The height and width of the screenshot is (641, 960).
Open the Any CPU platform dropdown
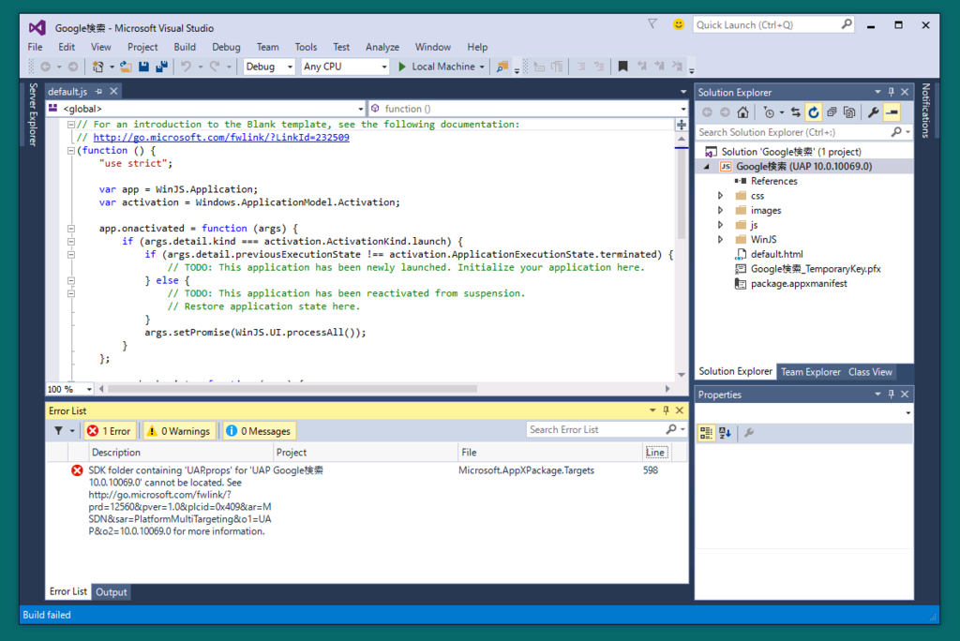pyautogui.click(x=344, y=67)
